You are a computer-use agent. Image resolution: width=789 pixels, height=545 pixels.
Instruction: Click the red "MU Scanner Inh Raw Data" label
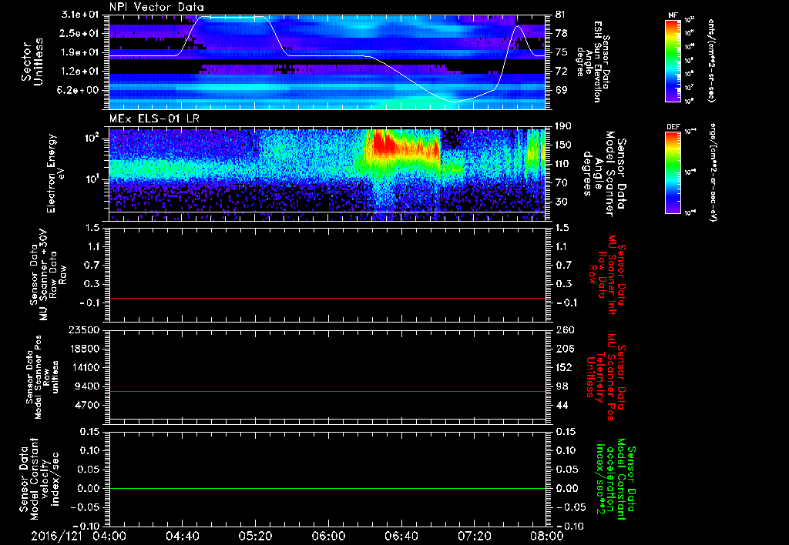click(606, 275)
